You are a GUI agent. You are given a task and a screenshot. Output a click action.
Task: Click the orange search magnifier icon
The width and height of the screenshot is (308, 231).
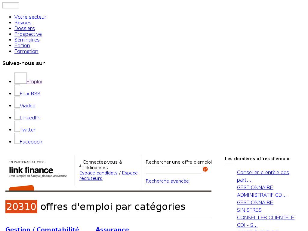point(205,169)
